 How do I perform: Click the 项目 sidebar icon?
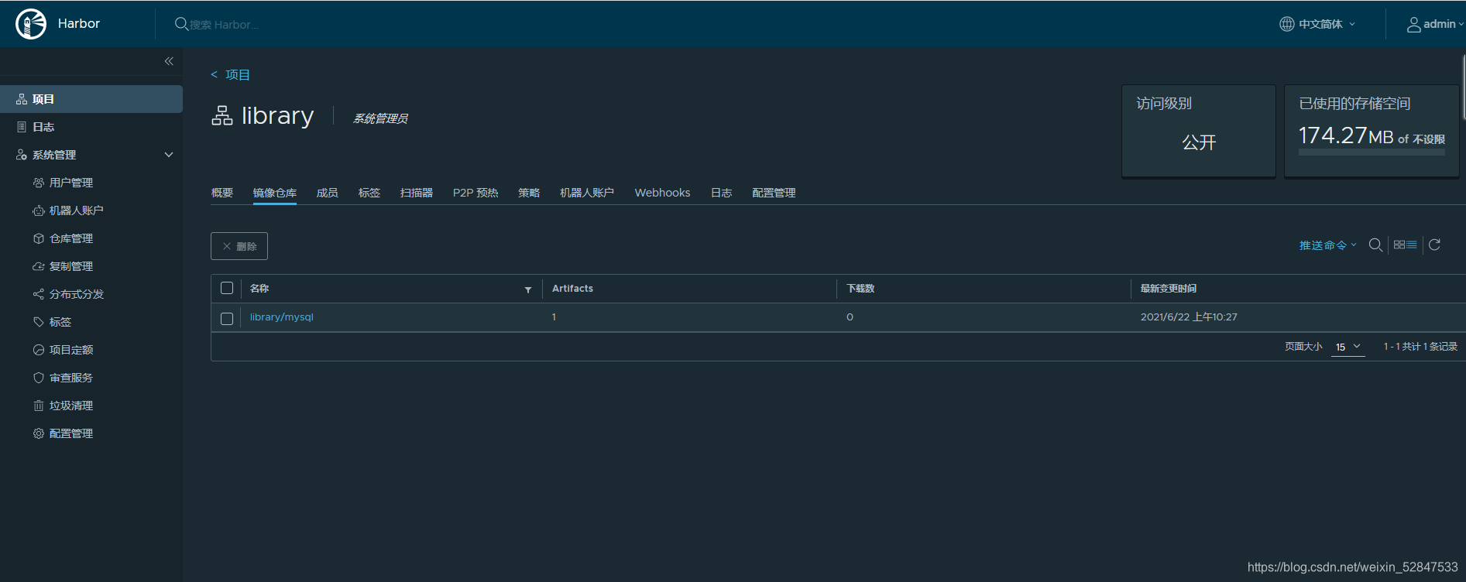point(22,99)
